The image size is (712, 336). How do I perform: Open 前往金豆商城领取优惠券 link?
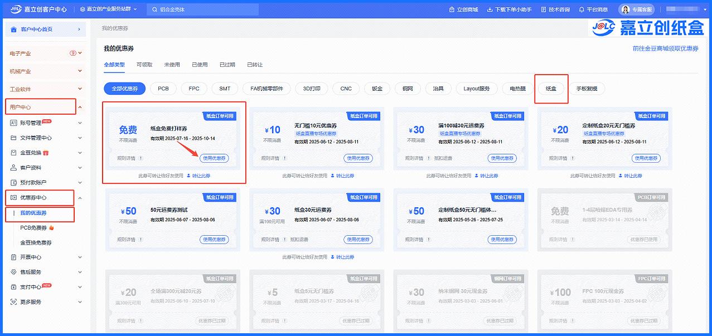coord(665,49)
